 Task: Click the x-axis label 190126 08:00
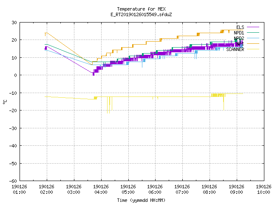pyautogui.click(x=210, y=189)
